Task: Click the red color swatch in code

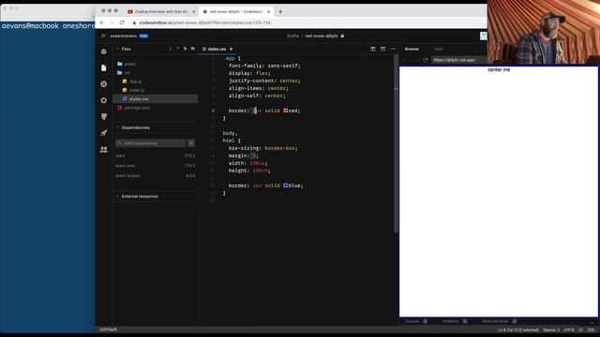Action: pyautogui.click(x=285, y=110)
